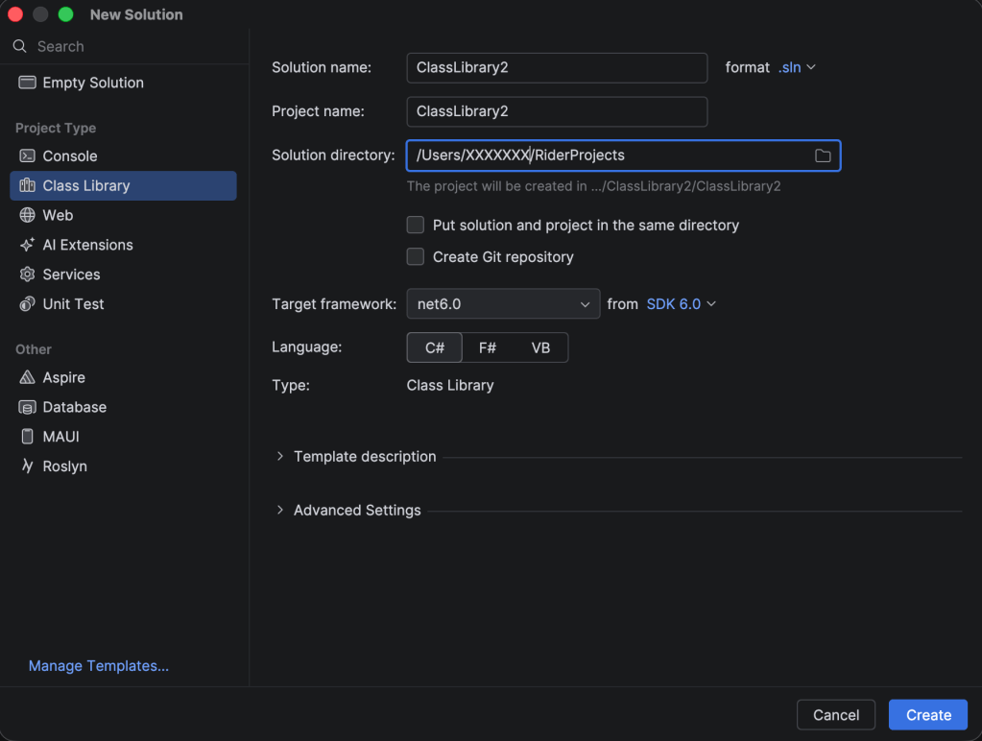Click the Aspire template icon
The image size is (982, 741).
click(27, 378)
